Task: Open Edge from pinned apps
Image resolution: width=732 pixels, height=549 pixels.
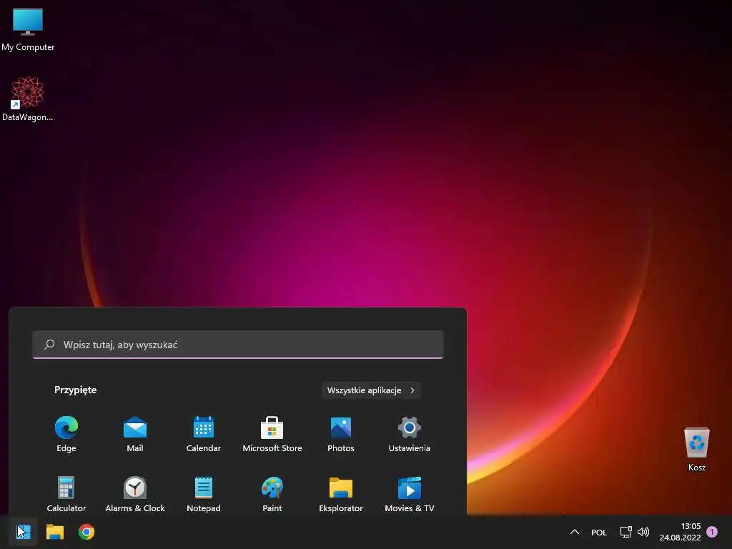Action: (x=66, y=434)
